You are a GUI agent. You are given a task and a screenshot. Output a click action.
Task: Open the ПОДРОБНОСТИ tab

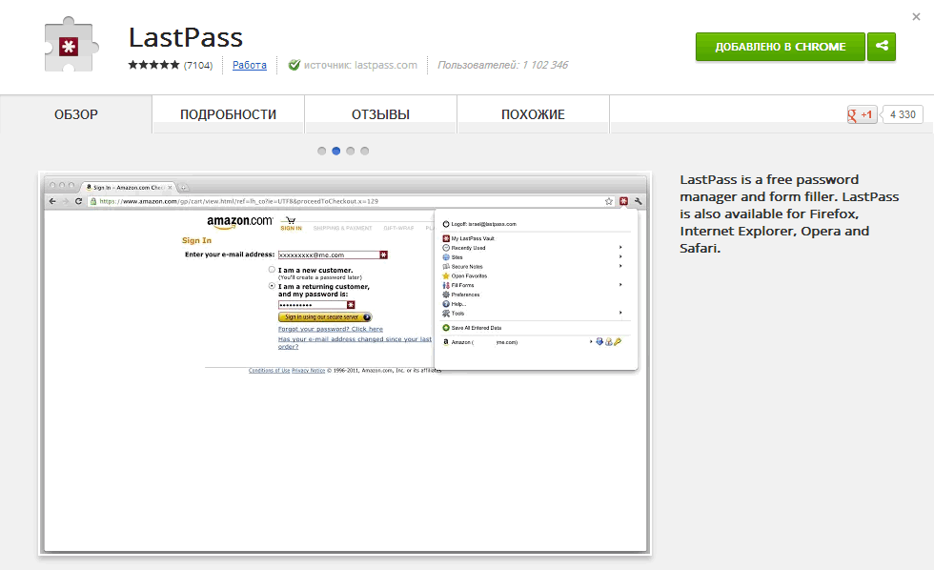pos(227,112)
